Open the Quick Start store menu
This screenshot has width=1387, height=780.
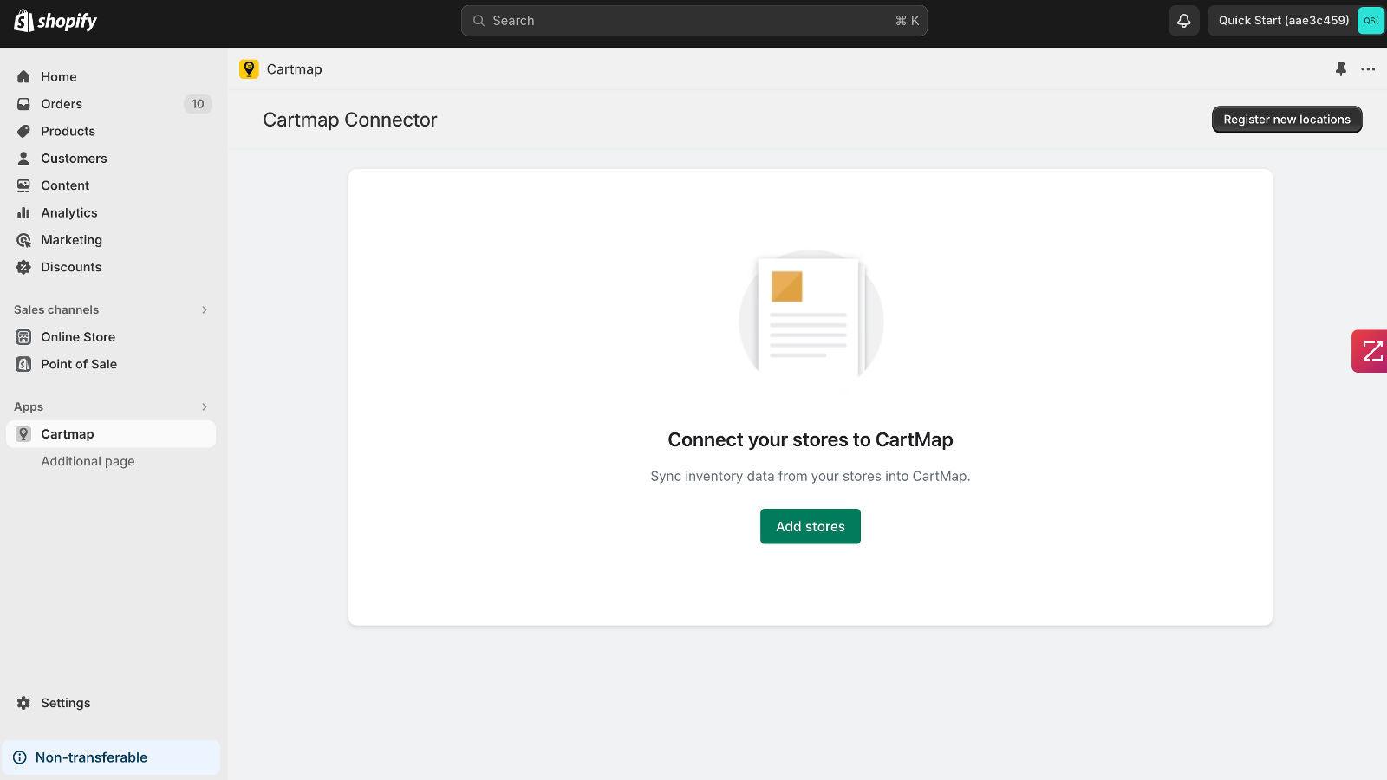[1281, 20]
